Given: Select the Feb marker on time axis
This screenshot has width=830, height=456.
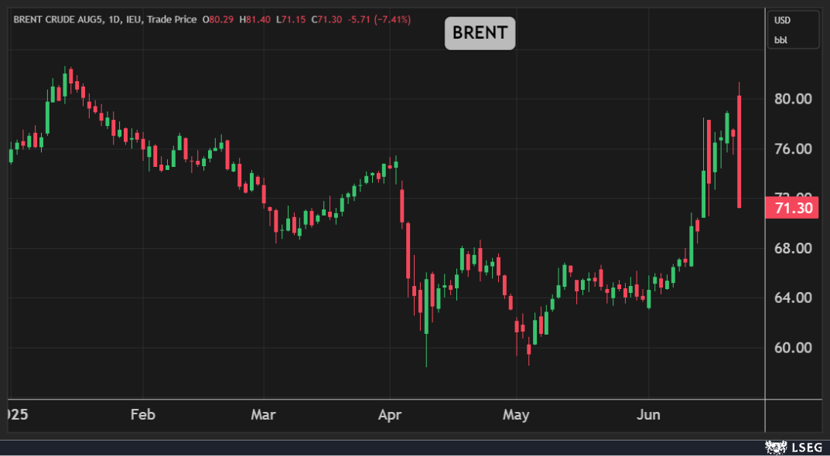Looking at the screenshot, I should [142, 415].
